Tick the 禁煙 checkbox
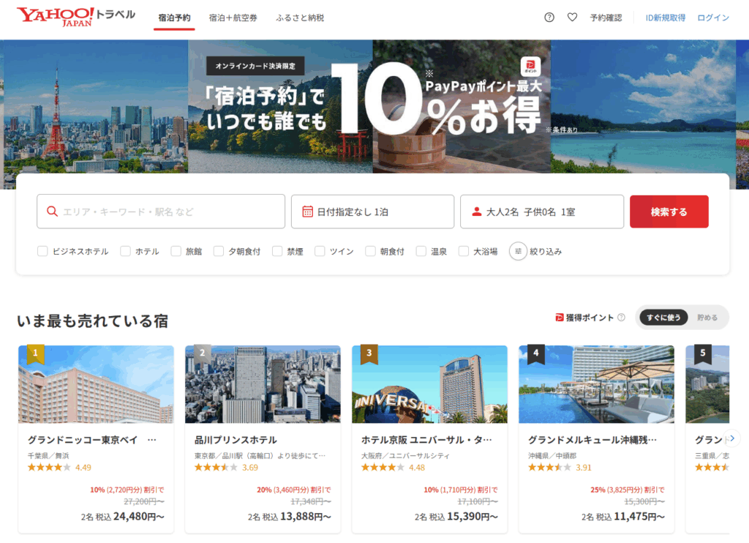 277,251
